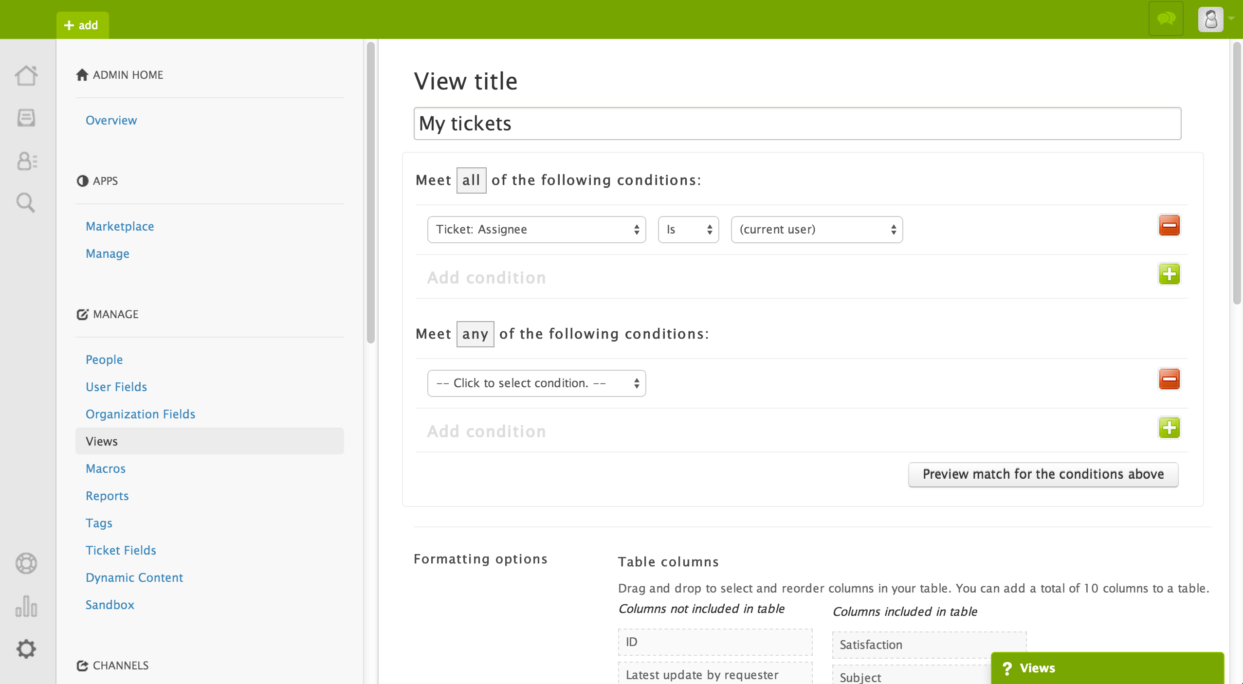Open Tags settings

(x=99, y=523)
